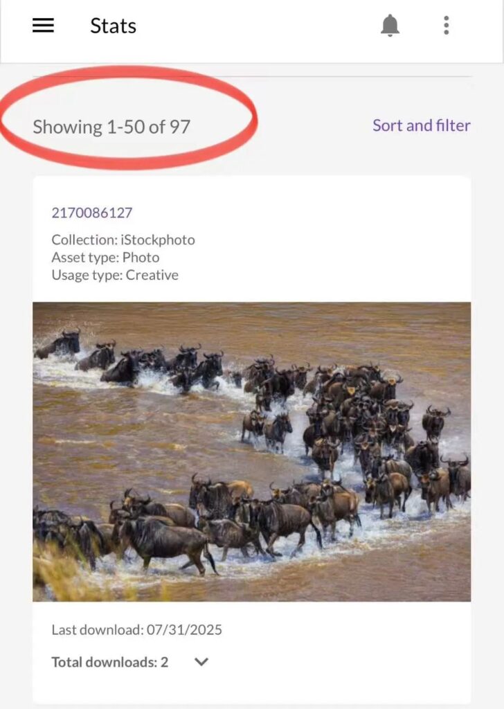The image size is (504, 709).
Task: Select the Usage type: Creative line
Action: click(x=115, y=275)
